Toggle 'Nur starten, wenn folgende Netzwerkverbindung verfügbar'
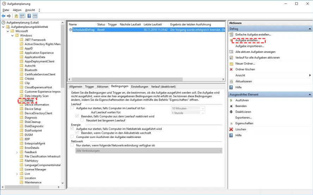 click(72, 145)
